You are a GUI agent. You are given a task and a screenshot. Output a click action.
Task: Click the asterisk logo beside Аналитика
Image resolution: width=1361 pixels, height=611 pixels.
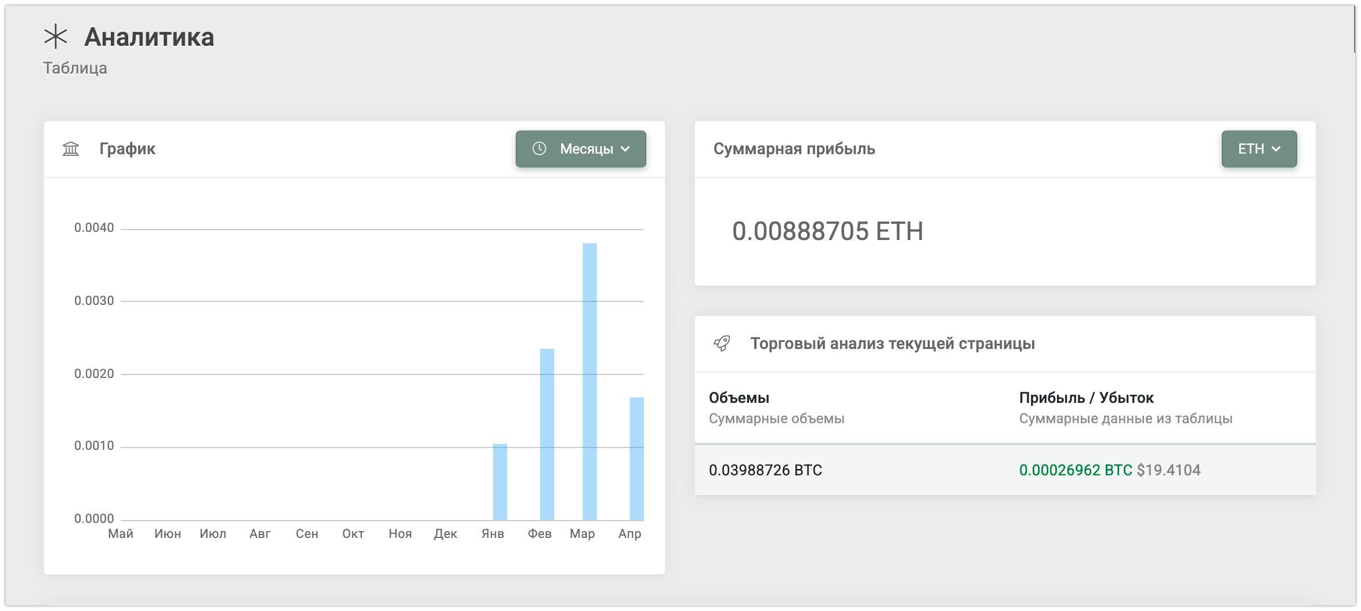[x=56, y=37]
